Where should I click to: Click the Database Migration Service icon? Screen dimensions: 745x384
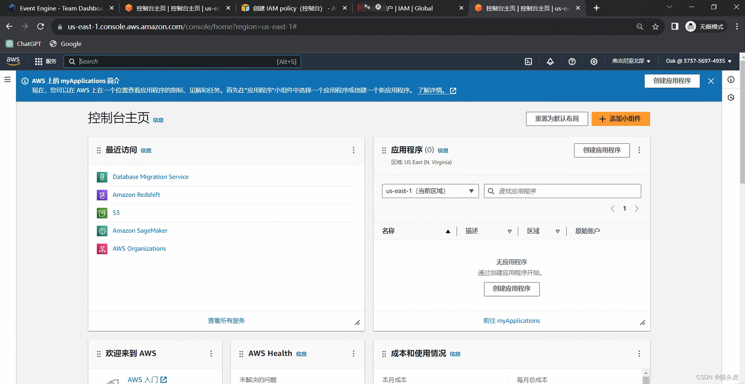(x=102, y=177)
